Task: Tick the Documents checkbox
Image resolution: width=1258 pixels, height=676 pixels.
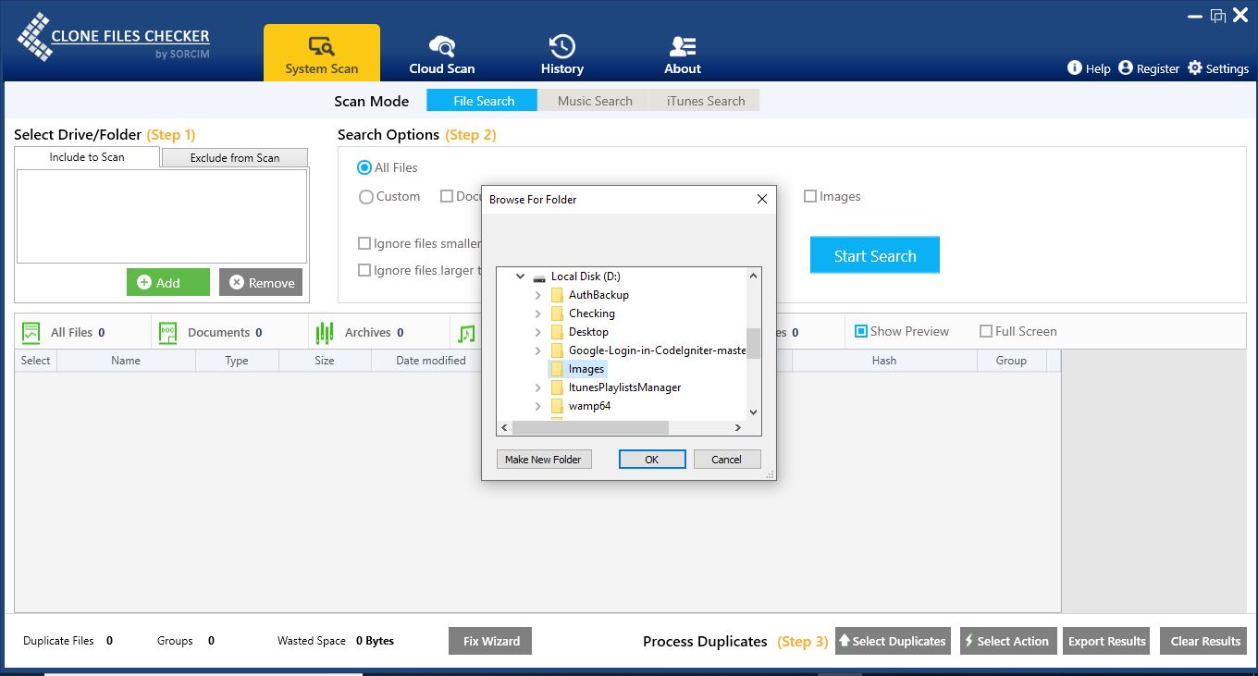Action: click(x=447, y=196)
